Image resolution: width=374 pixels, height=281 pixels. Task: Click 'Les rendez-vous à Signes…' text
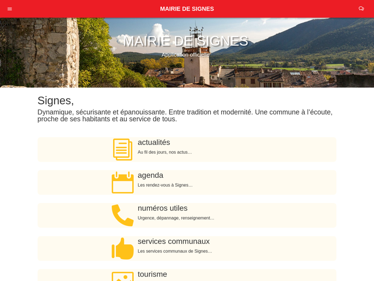(x=165, y=185)
